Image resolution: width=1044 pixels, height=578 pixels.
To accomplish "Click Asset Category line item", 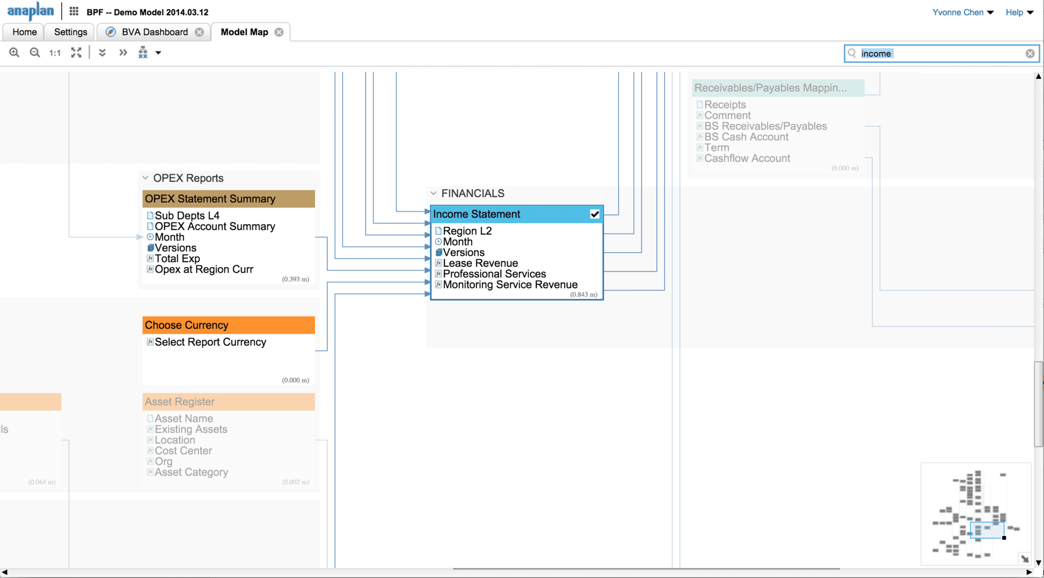I will click(191, 472).
